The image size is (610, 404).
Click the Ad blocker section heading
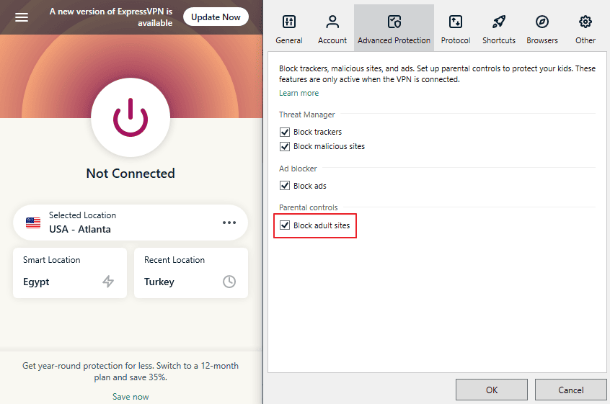click(298, 169)
